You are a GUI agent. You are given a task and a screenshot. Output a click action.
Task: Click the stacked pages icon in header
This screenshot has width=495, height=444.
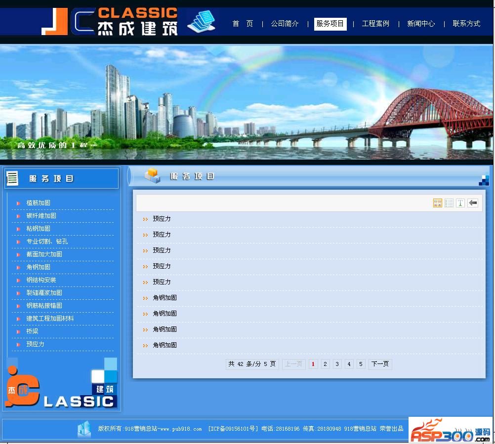pyautogui.click(x=201, y=21)
